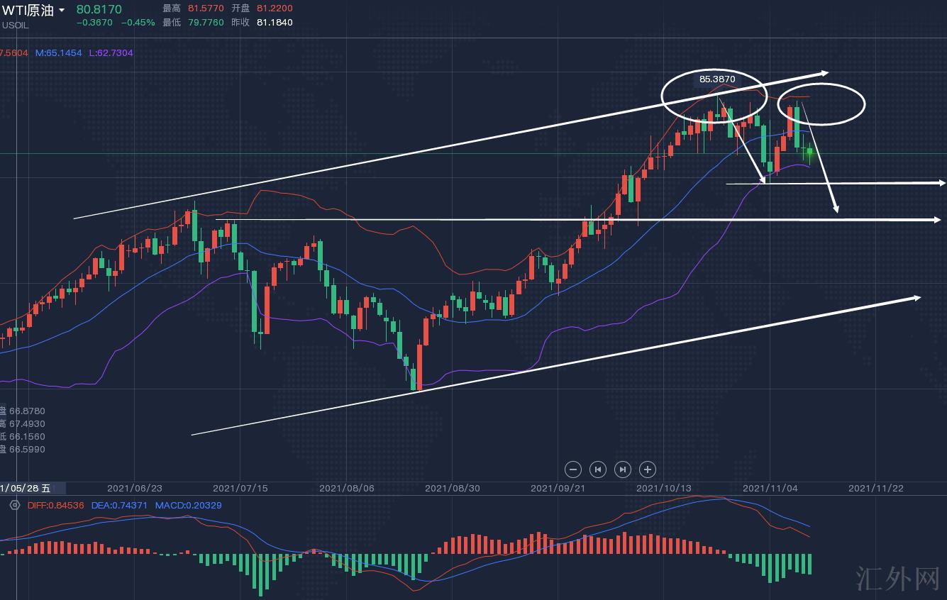Click the 昨收 value 81.1840
The image size is (947, 600).
pyautogui.click(x=275, y=23)
